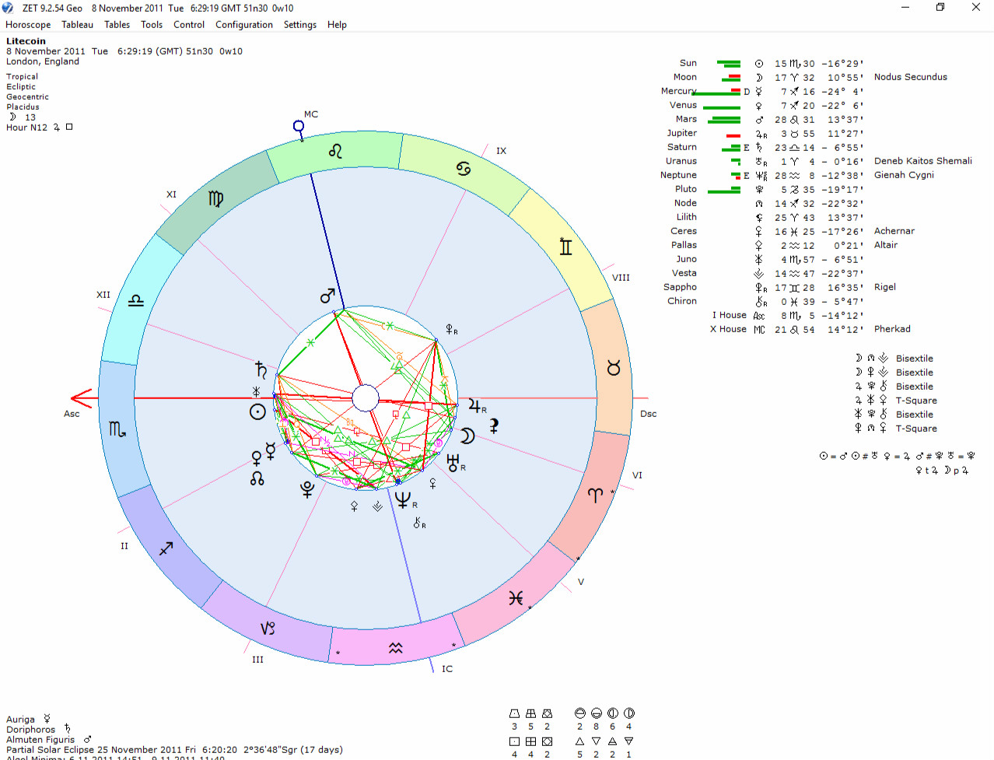Select the retrograde Neptune glyph in the chart
Screen dimensions: 994x760
(404, 500)
